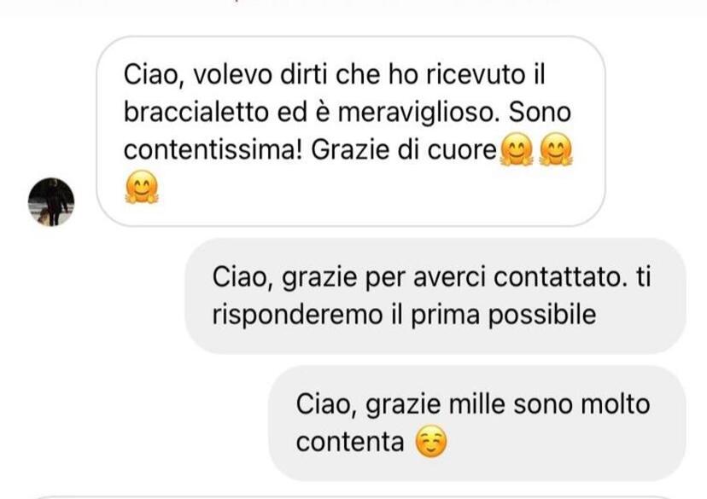This screenshot has height=499, width=707.
Task: Tap the second hugging emoji beside "cuore"
Action: point(556,149)
